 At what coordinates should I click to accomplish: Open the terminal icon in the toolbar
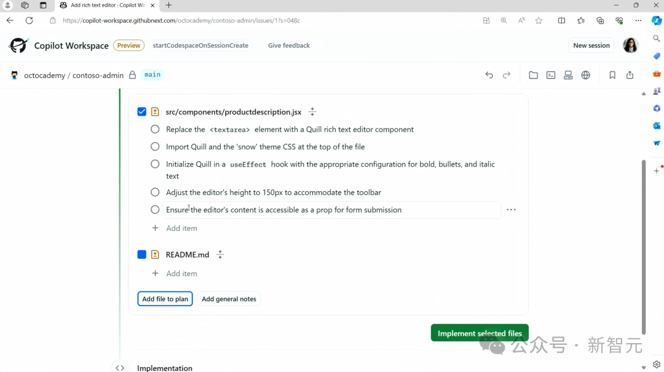click(551, 75)
